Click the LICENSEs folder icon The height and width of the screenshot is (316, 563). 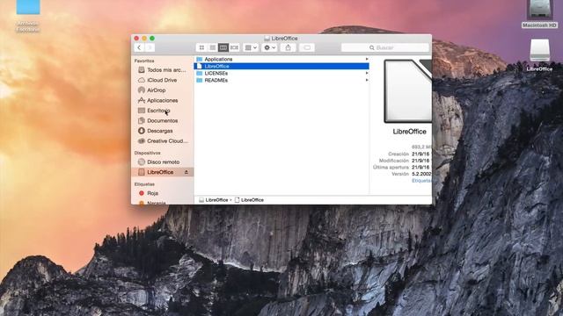pyautogui.click(x=200, y=73)
